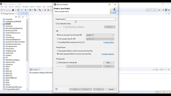Select Use a project specific JRE radio
The height and width of the screenshot is (96, 171).
click(58, 39)
